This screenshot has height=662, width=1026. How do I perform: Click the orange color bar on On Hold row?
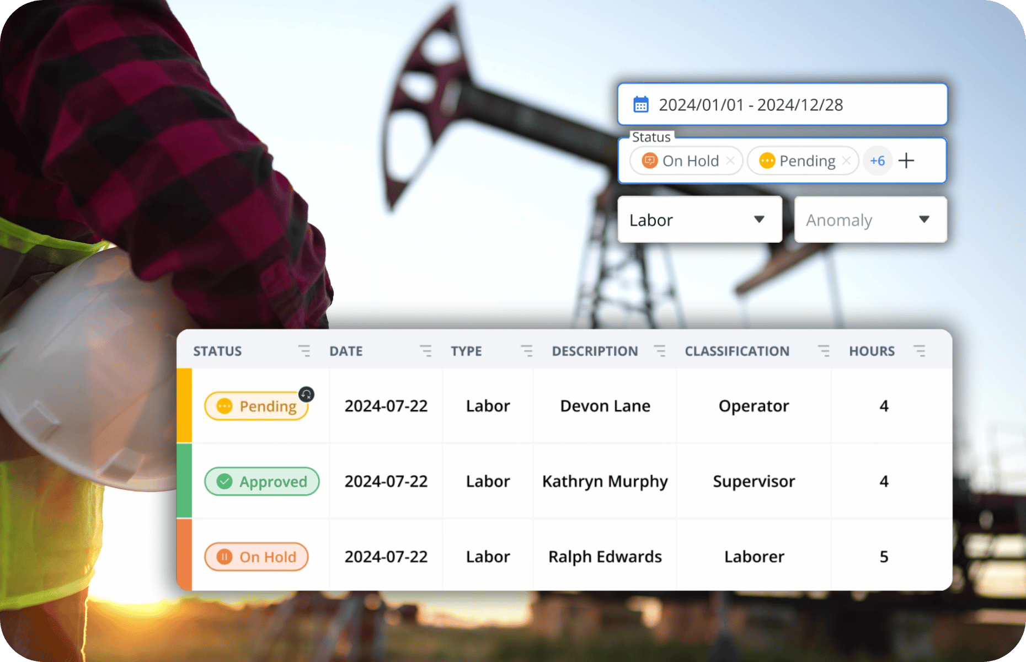click(184, 555)
